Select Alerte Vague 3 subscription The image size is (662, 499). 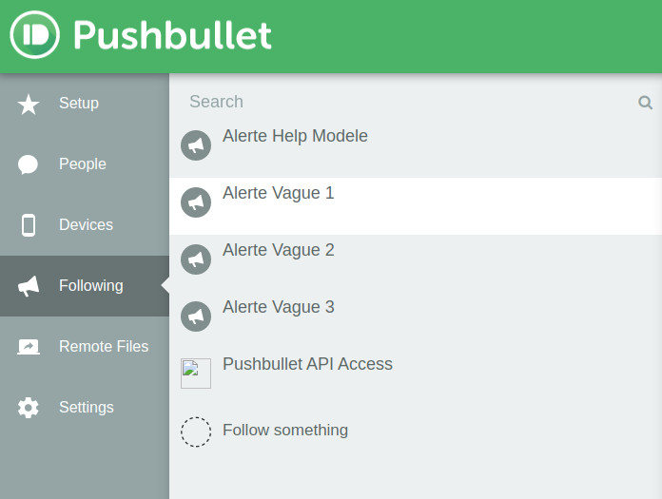click(279, 308)
